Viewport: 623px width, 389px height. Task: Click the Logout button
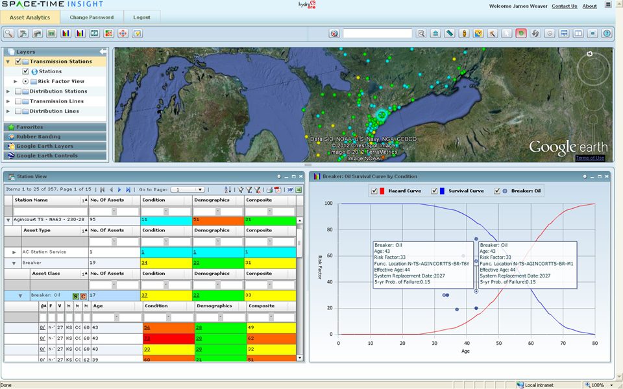click(x=142, y=18)
